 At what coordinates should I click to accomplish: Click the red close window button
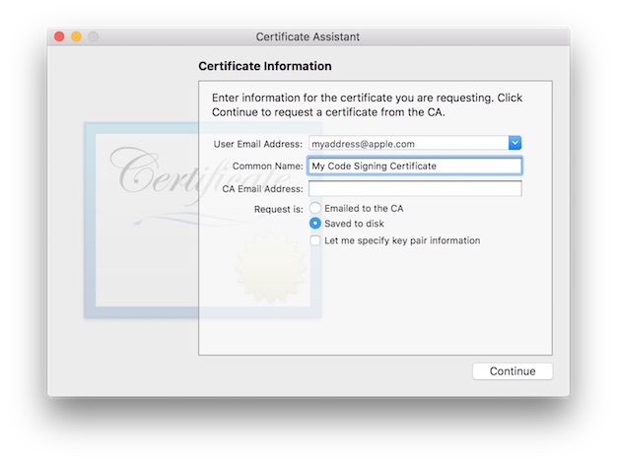59,36
